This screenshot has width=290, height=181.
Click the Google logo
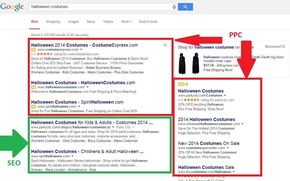[x=12, y=7]
